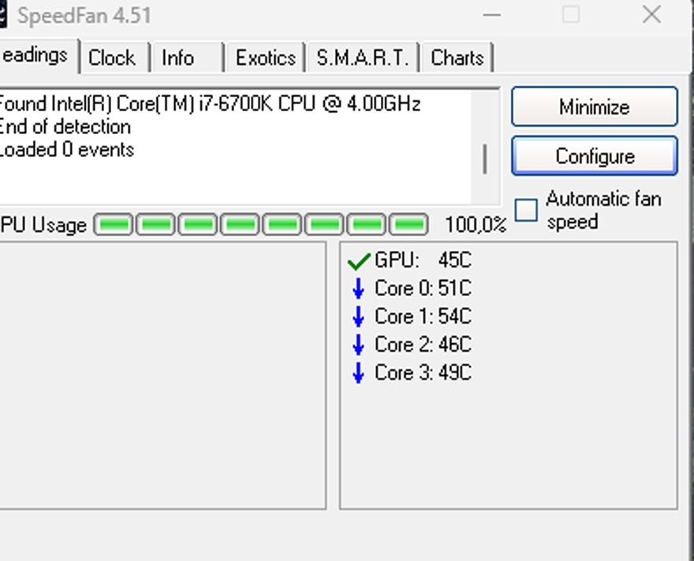694x561 pixels.
Task: Select the Core 0: 51C reading
Action: click(423, 288)
